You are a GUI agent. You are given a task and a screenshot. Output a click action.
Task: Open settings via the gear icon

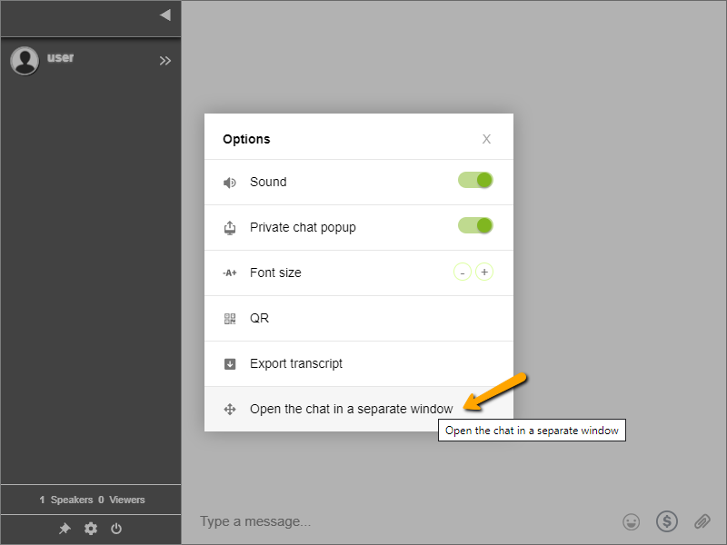coord(90,528)
